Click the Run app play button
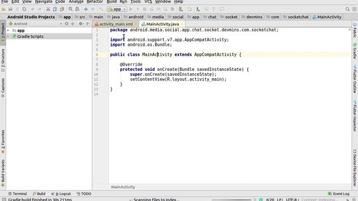This screenshot has width=358, height=201. click(x=131, y=9)
